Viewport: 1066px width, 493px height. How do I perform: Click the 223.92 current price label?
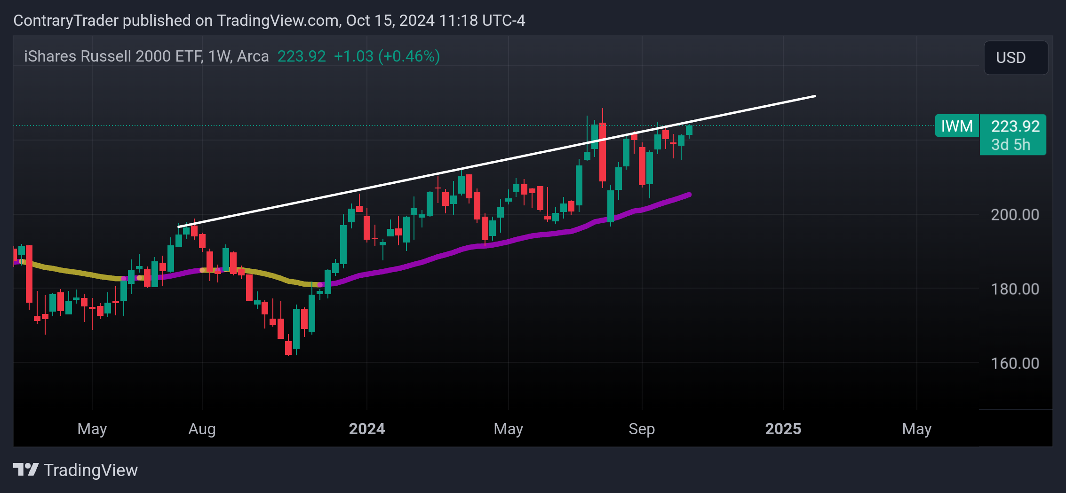1015,126
